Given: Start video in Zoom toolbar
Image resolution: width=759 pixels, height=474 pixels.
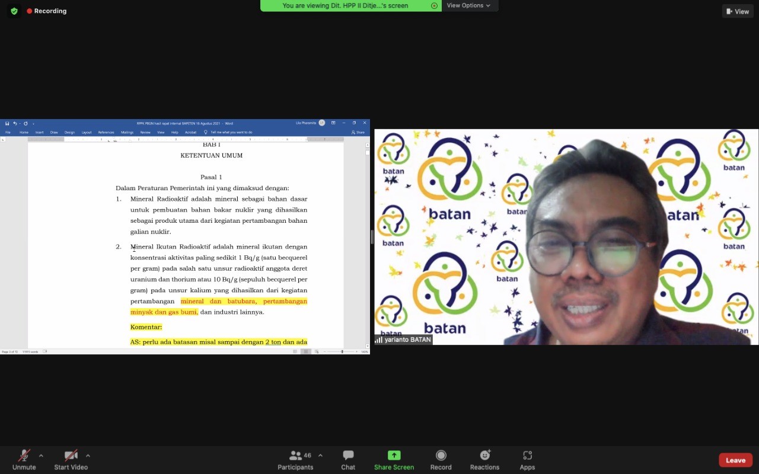Looking at the screenshot, I should tap(71, 459).
